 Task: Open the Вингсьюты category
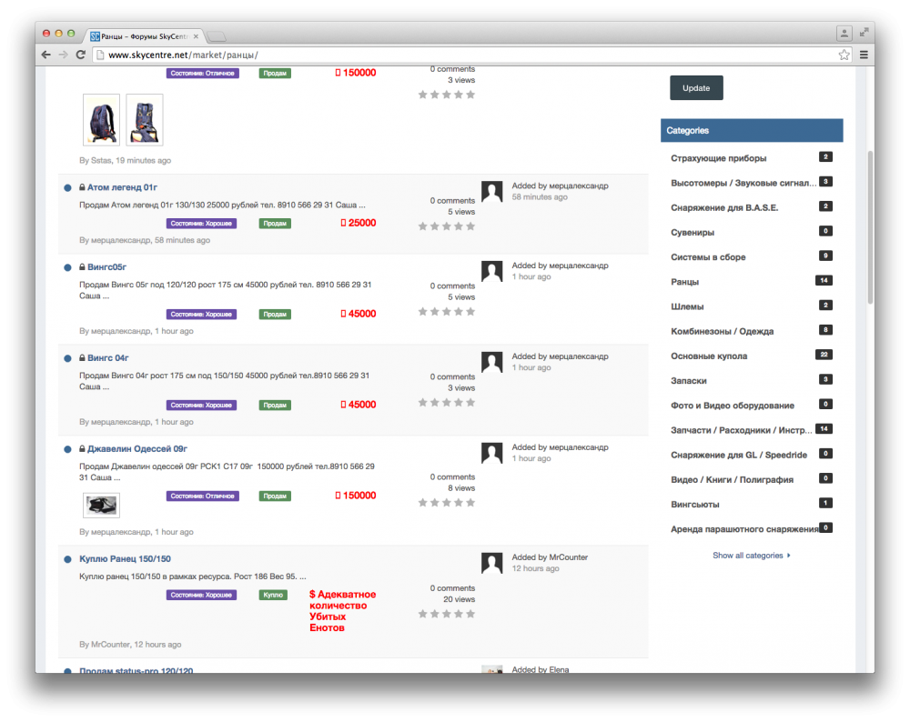pyautogui.click(x=694, y=505)
